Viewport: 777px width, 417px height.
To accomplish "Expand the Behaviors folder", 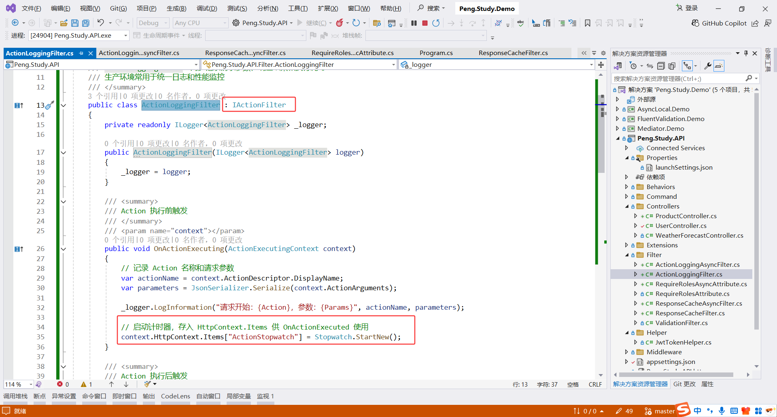I will pos(626,187).
